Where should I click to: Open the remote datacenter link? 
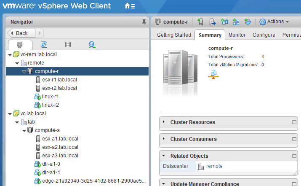click(214, 166)
